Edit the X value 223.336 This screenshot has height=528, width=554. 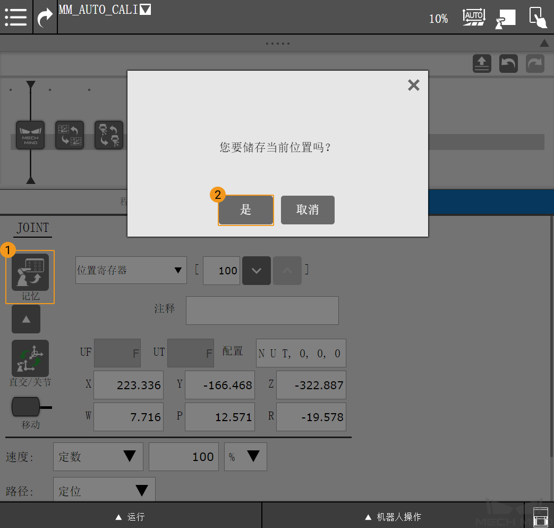pos(129,385)
